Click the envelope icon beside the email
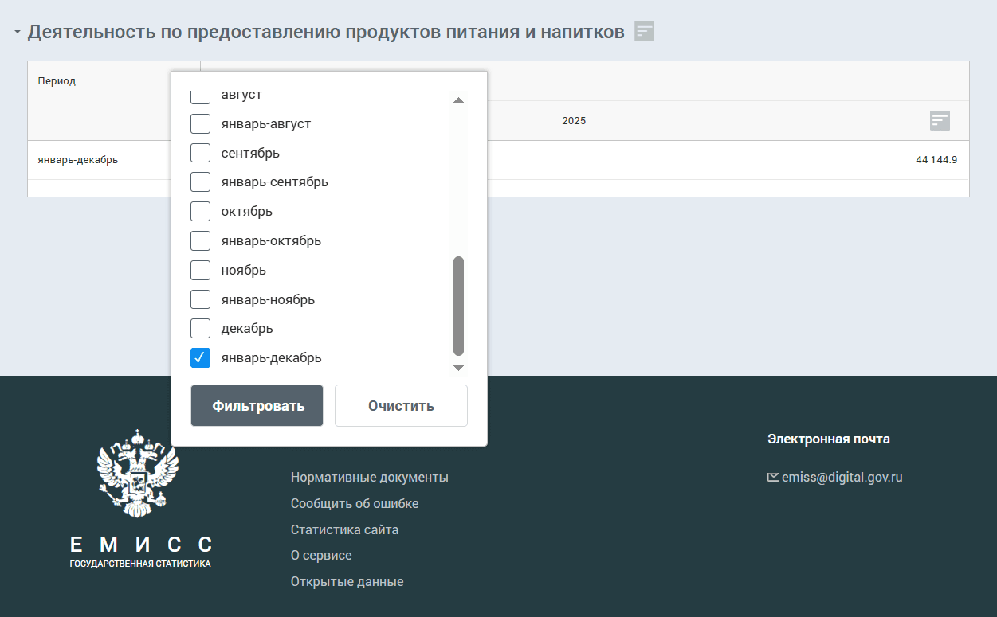Screen dimensions: 997x617 point(772,478)
